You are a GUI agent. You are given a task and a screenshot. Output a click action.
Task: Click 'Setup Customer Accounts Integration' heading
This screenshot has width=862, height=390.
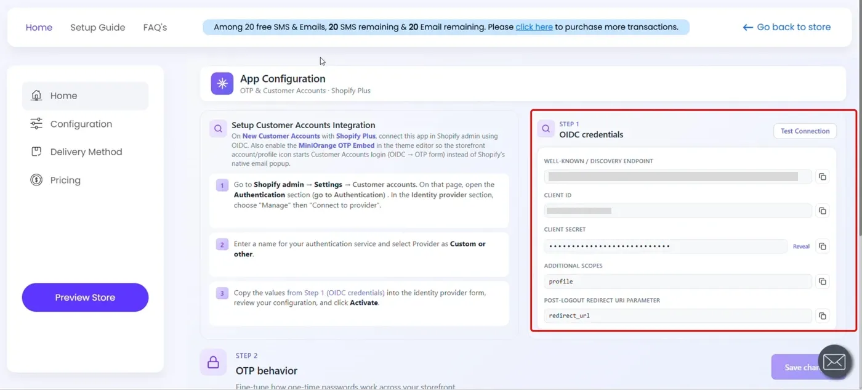pos(304,125)
